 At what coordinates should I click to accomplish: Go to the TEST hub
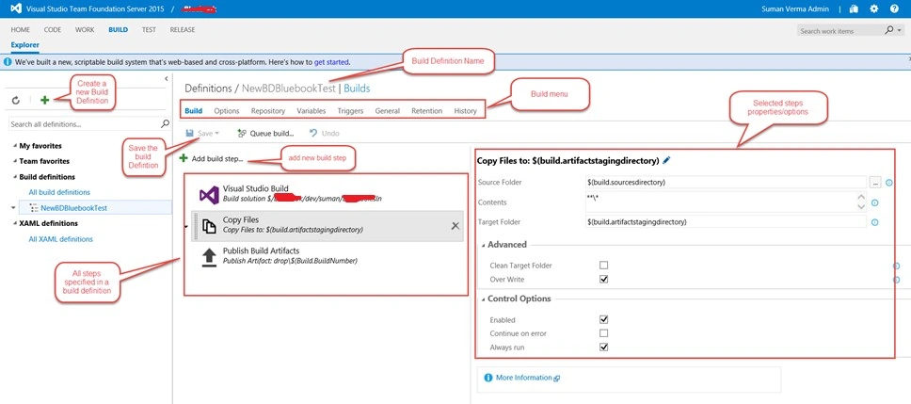pyautogui.click(x=149, y=29)
